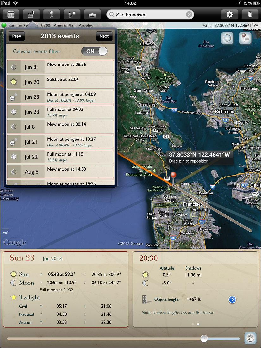Select Jul 21 Moon at perigee 13:27
261x348 pixels.
click(x=60, y=142)
